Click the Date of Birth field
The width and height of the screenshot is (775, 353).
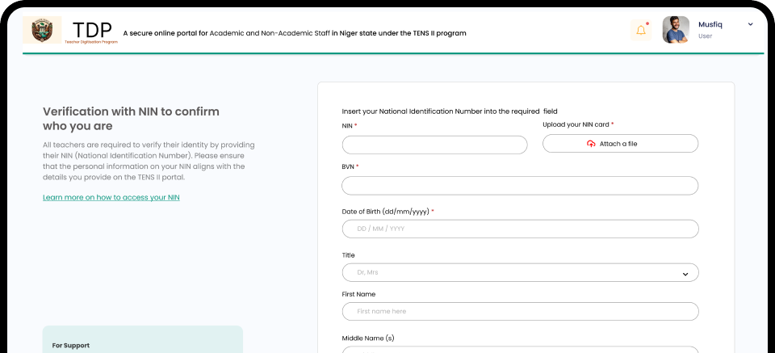click(520, 229)
